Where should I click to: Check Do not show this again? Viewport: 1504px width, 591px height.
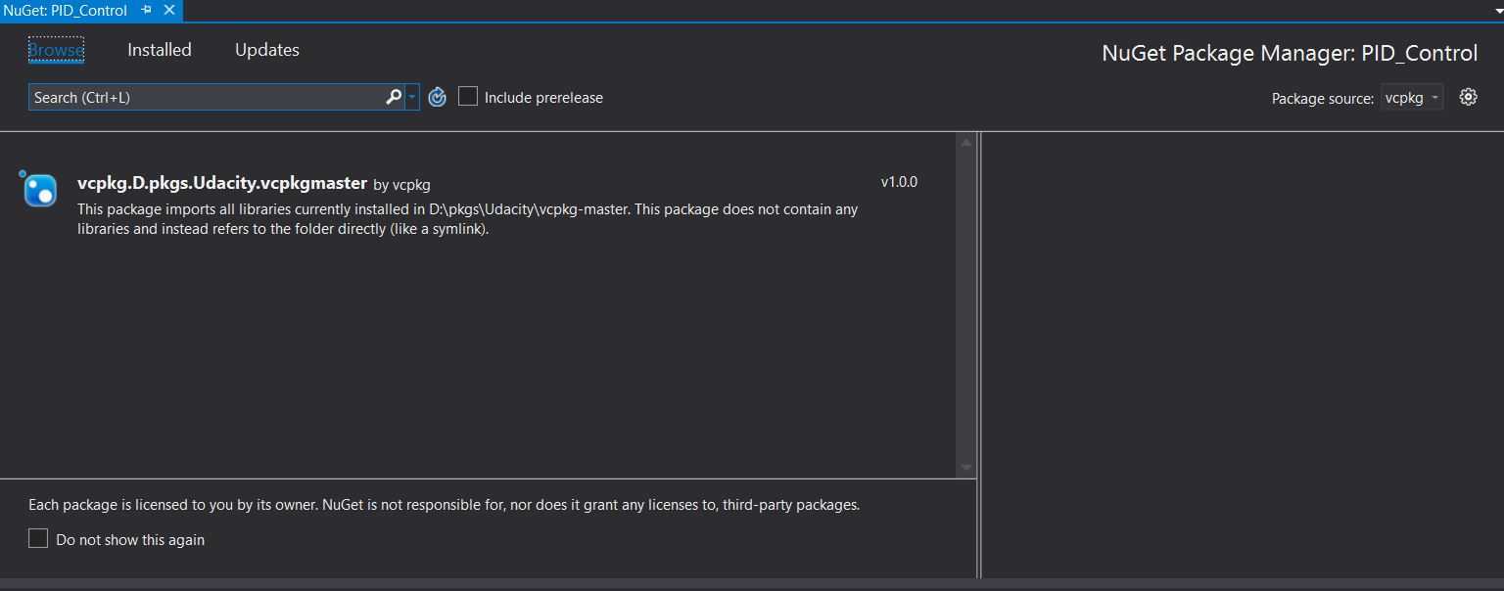pos(38,538)
